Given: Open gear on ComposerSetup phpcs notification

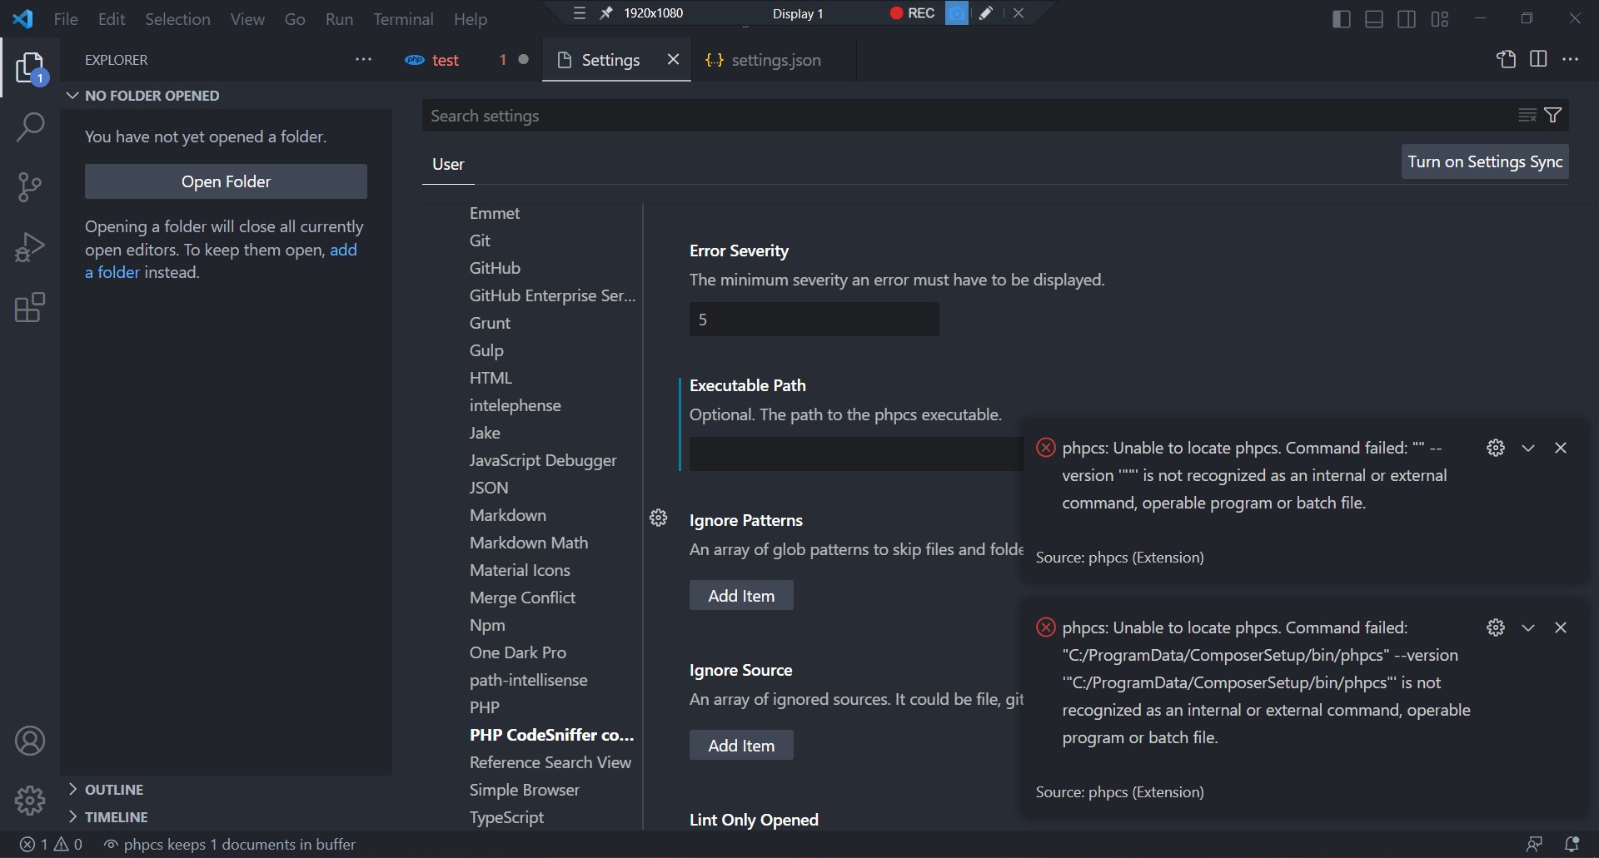Looking at the screenshot, I should [x=1496, y=627].
